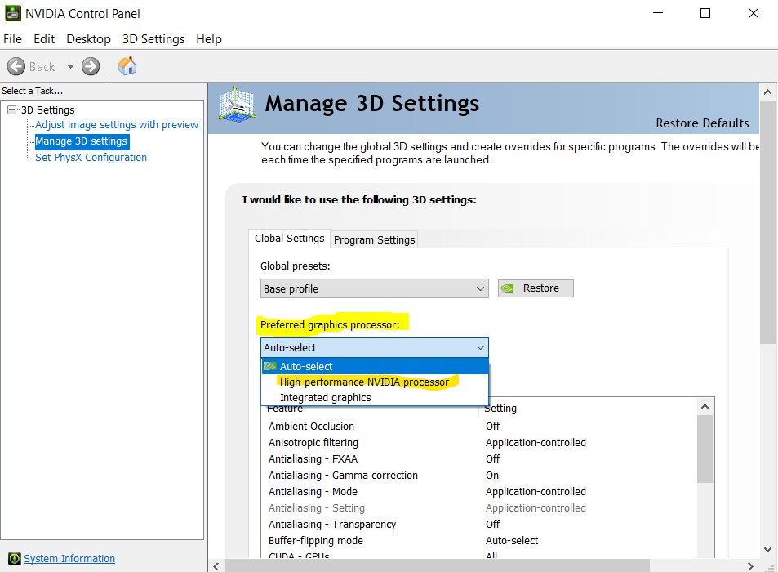The height and width of the screenshot is (572, 778).
Task: Switch to the Program Settings tab
Action: 374,239
